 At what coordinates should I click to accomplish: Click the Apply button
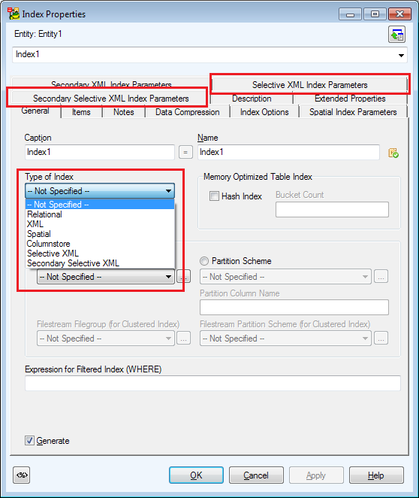(x=316, y=475)
